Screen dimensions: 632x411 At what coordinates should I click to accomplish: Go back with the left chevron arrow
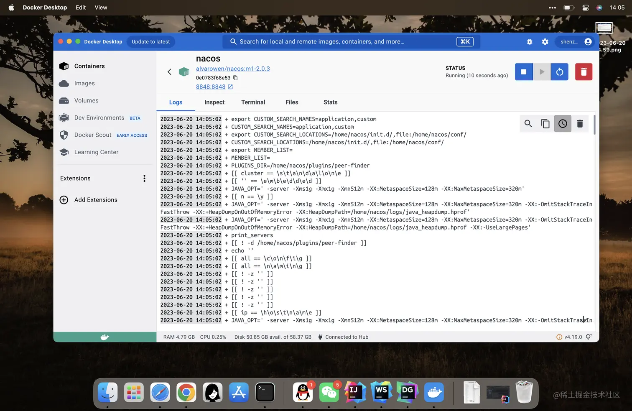click(x=169, y=72)
